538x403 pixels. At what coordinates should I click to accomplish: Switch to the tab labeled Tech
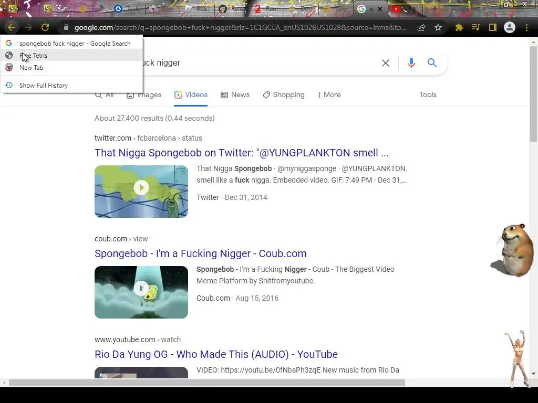point(127,9)
